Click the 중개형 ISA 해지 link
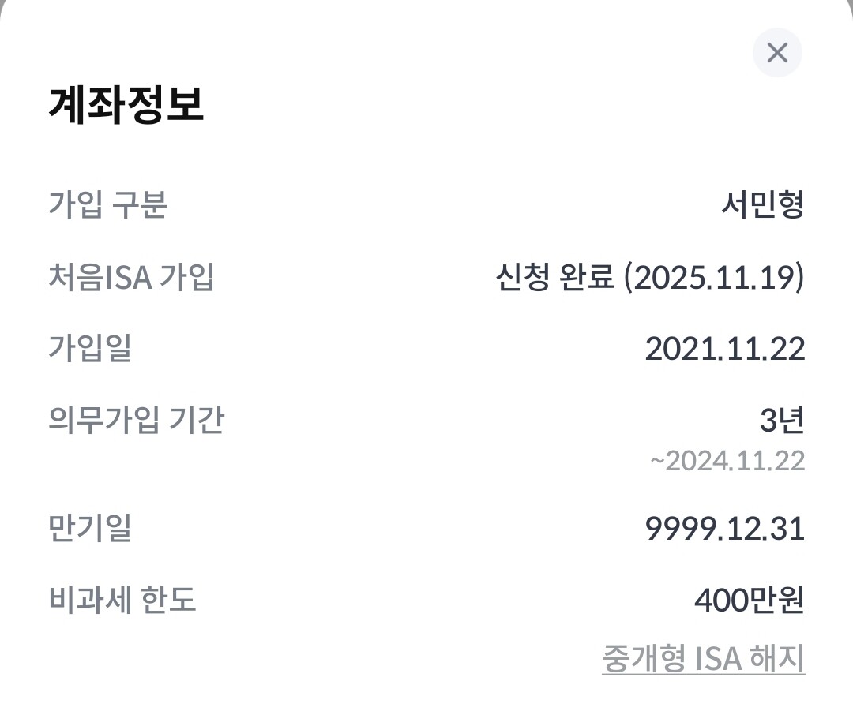The image size is (853, 726). (703, 658)
